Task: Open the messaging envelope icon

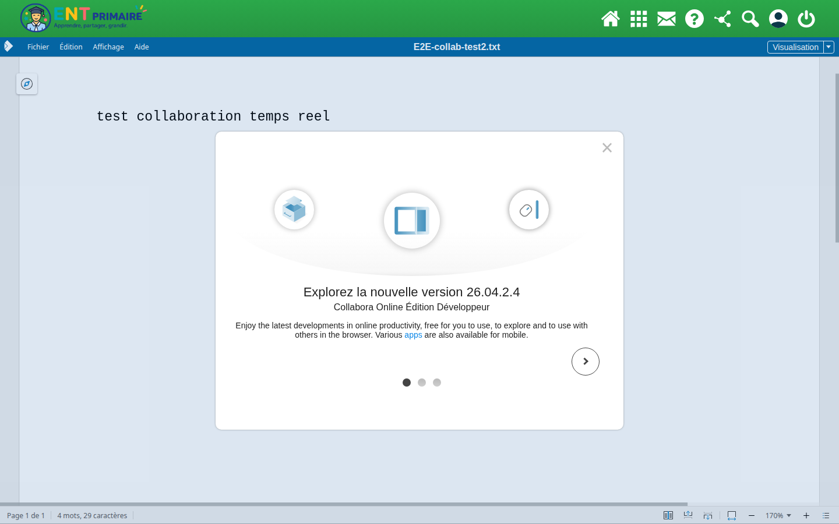Action: coord(667,19)
